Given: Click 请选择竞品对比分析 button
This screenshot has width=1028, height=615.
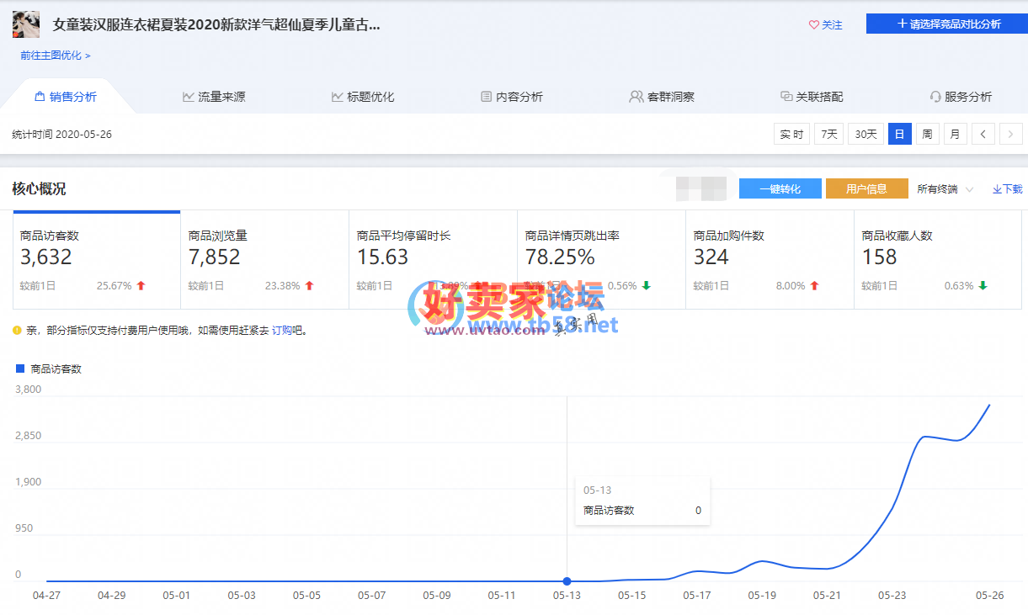Looking at the screenshot, I should click(947, 24).
